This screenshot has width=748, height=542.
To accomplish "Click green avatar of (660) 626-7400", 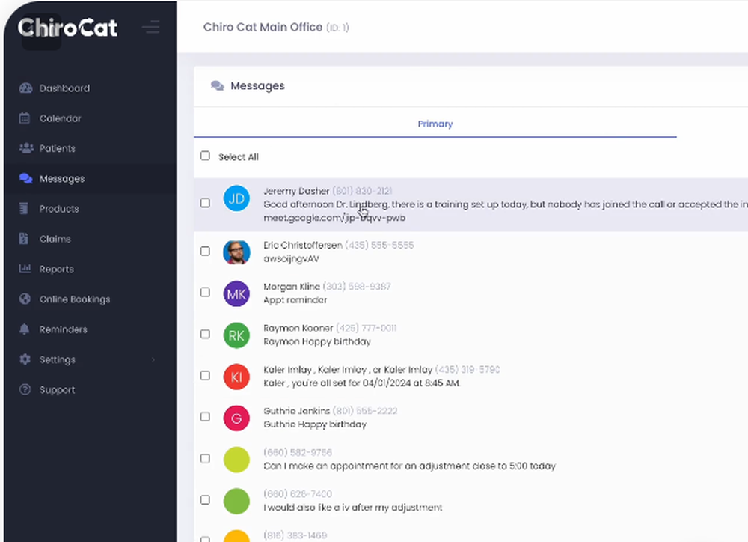I will (x=236, y=502).
